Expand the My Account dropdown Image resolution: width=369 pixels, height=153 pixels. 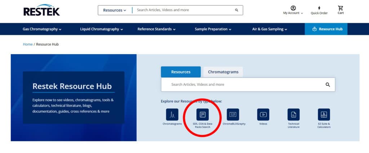pyautogui.click(x=293, y=10)
